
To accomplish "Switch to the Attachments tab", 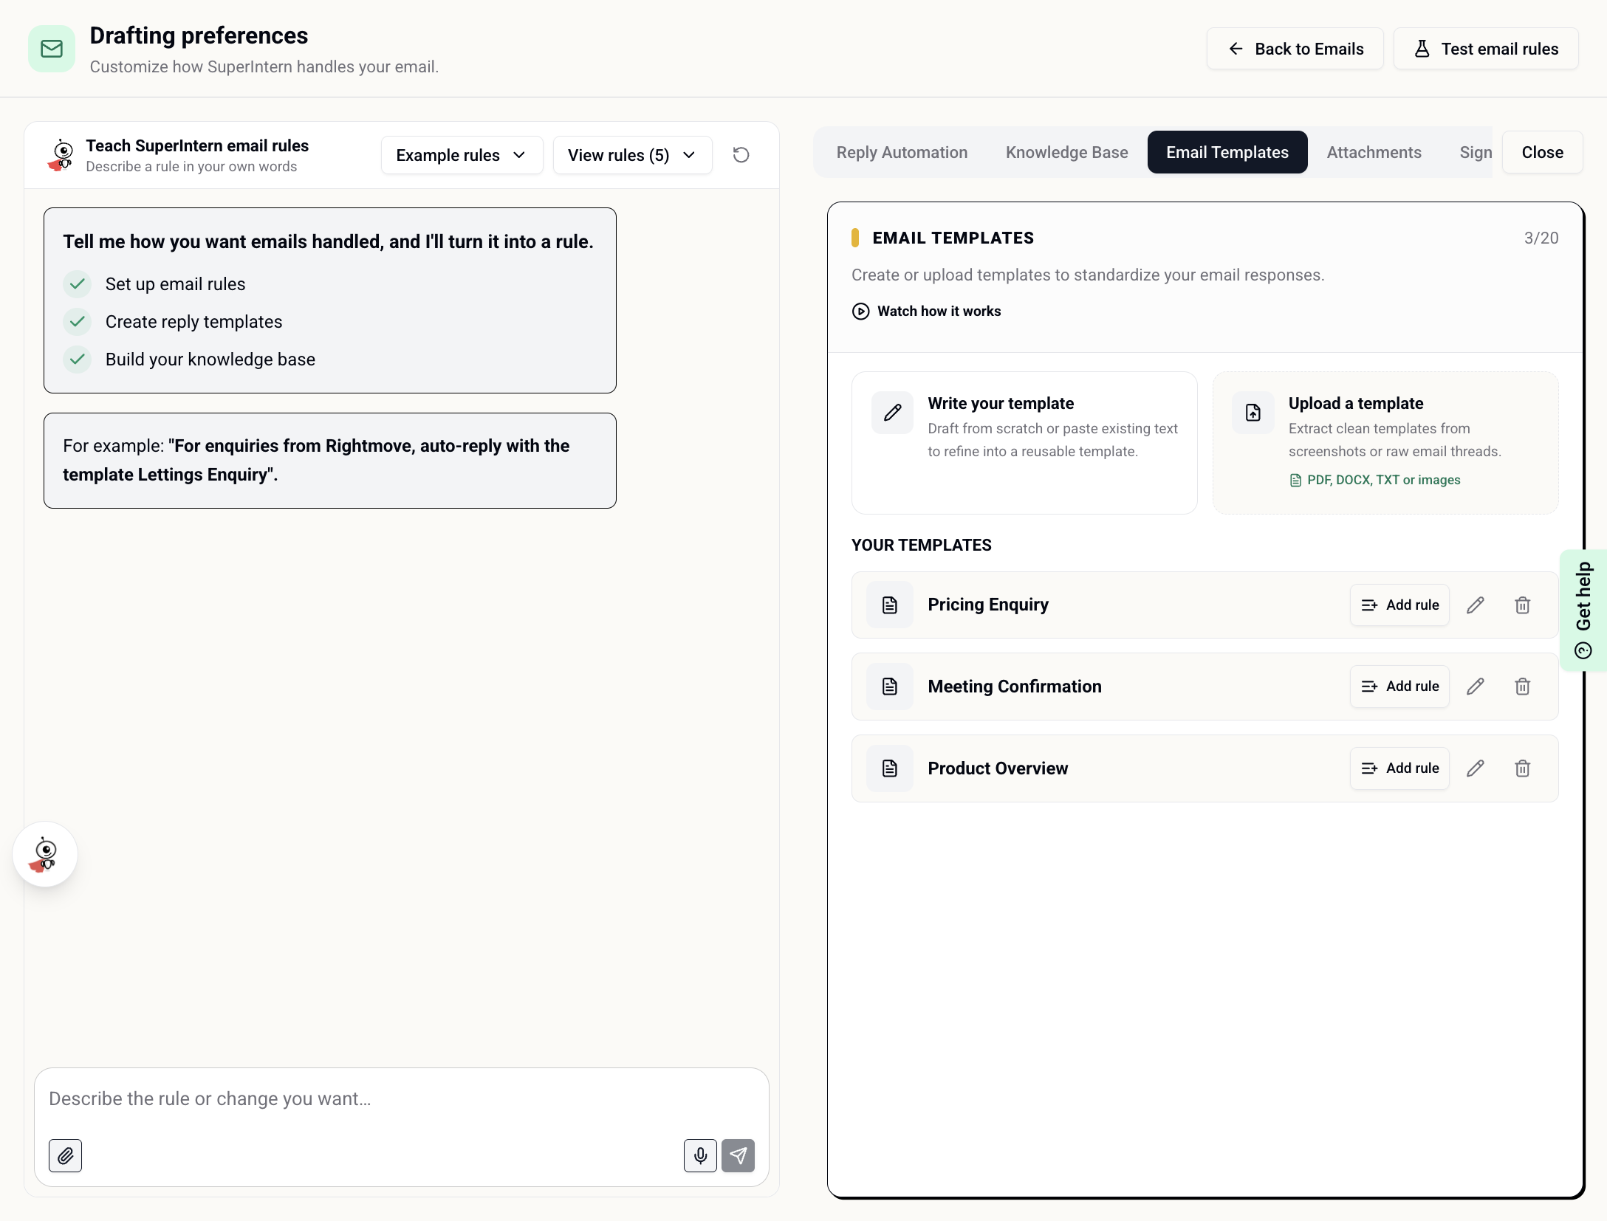I will point(1374,152).
